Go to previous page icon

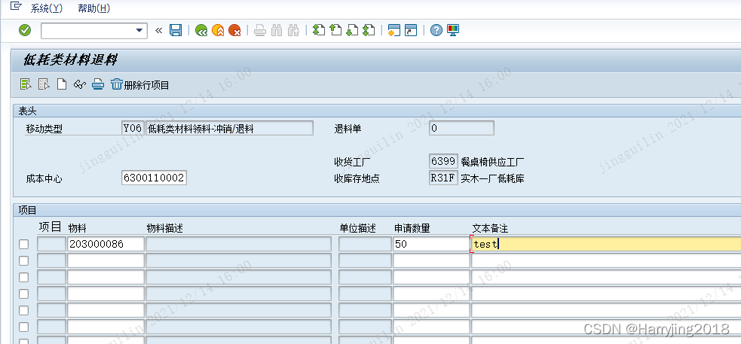tap(335, 31)
